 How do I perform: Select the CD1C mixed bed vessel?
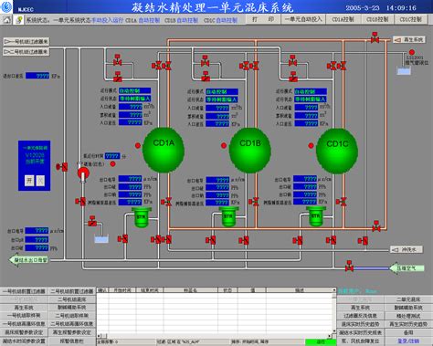pos(337,152)
